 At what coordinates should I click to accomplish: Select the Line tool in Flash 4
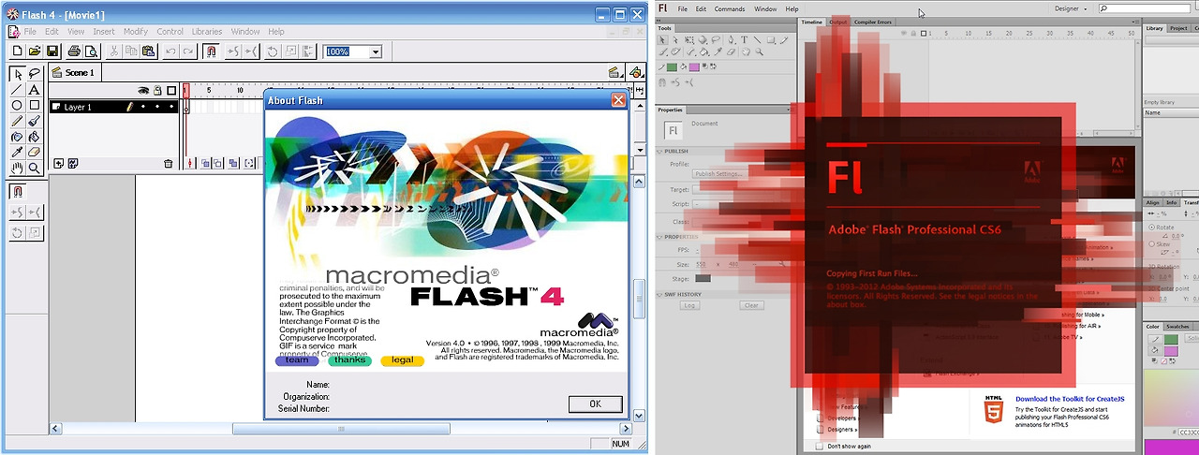tap(17, 90)
